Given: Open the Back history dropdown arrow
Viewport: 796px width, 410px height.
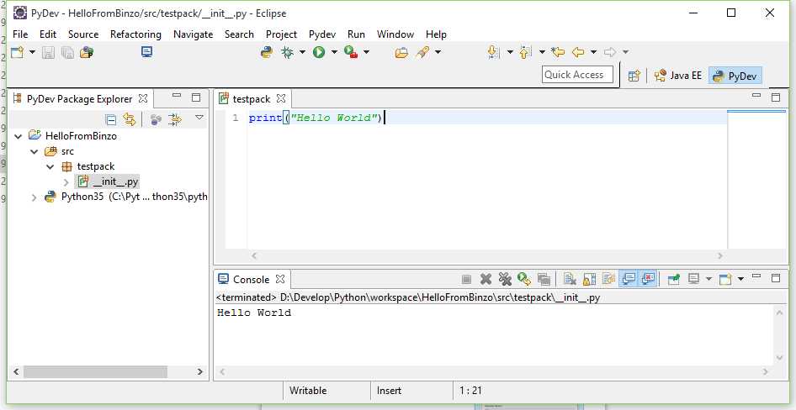Looking at the screenshot, I should (593, 52).
